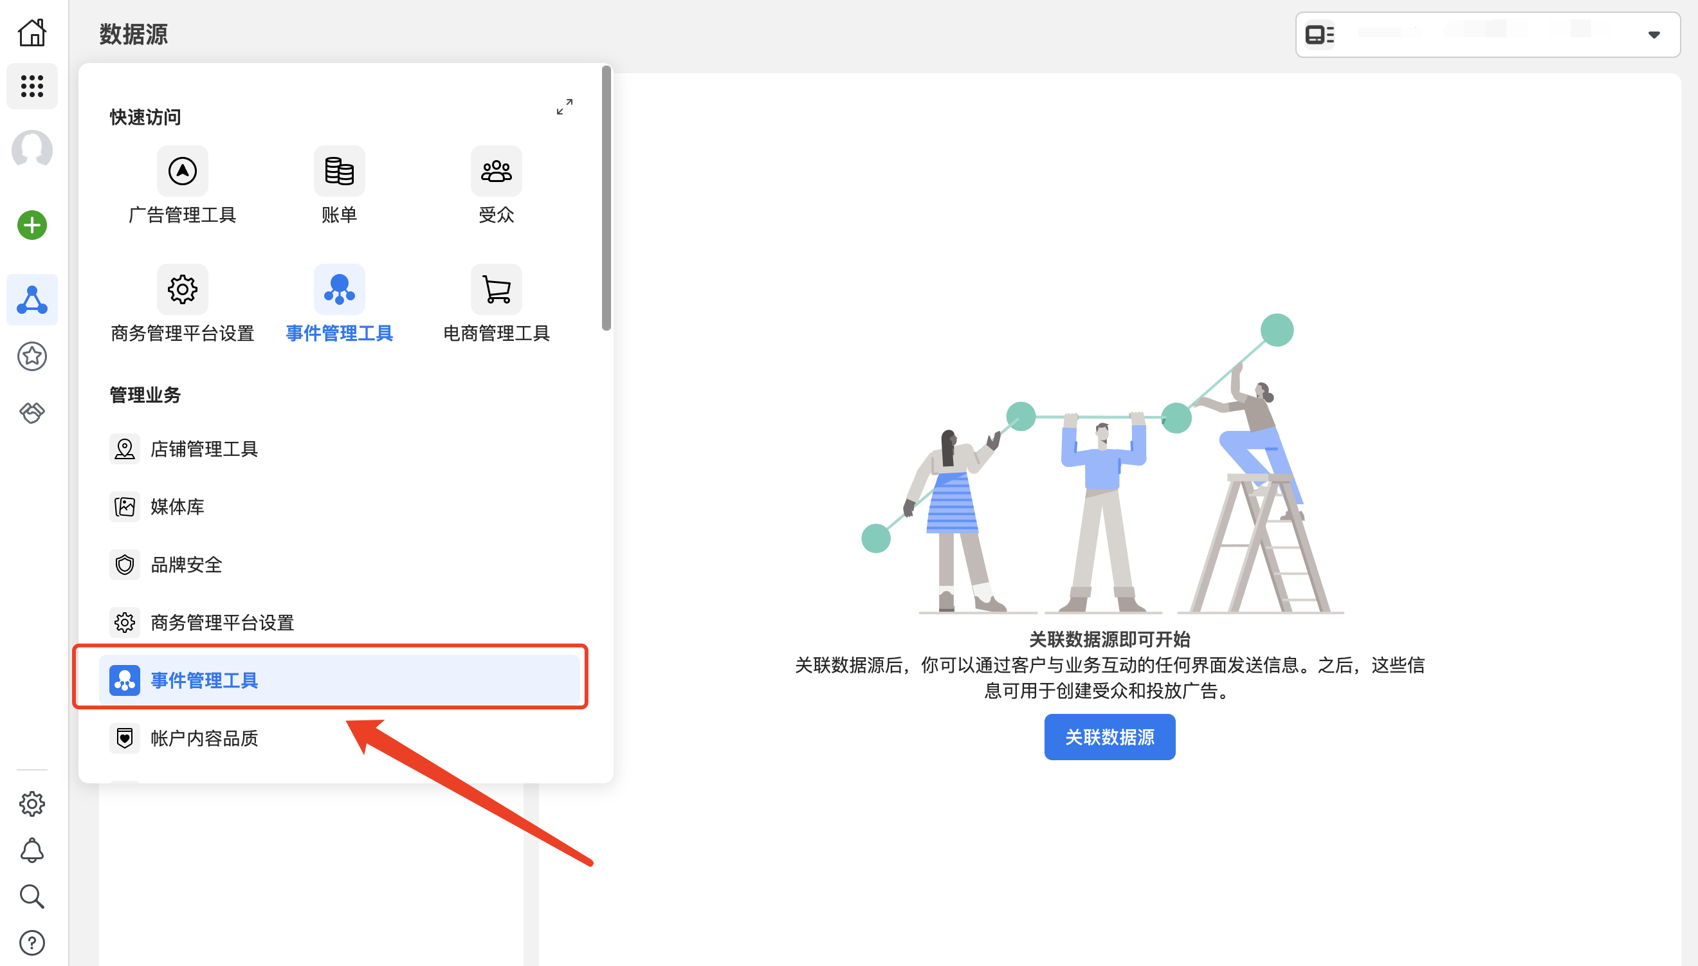Open 电商管理工具 shopping cart icon
Screen dimensions: 1698x966
pyautogui.click(x=495, y=289)
